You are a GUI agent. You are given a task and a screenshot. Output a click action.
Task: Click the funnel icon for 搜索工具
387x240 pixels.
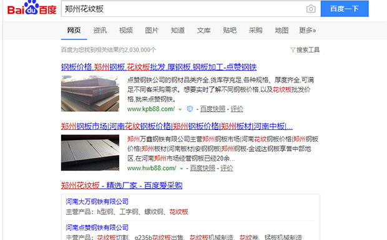pos(293,50)
